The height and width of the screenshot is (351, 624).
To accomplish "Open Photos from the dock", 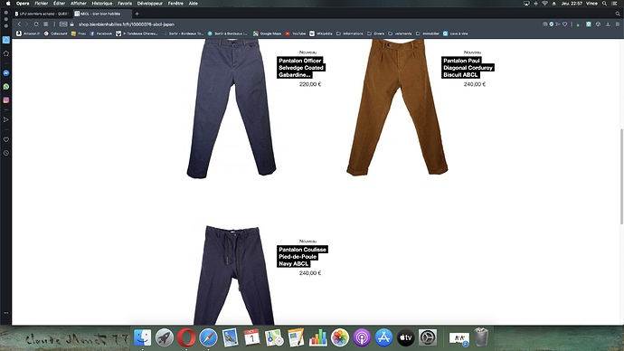I will tap(340, 337).
